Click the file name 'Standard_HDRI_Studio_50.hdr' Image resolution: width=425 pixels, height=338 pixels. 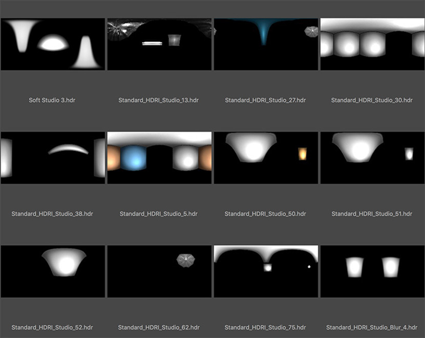pyautogui.click(x=265, y=214)
